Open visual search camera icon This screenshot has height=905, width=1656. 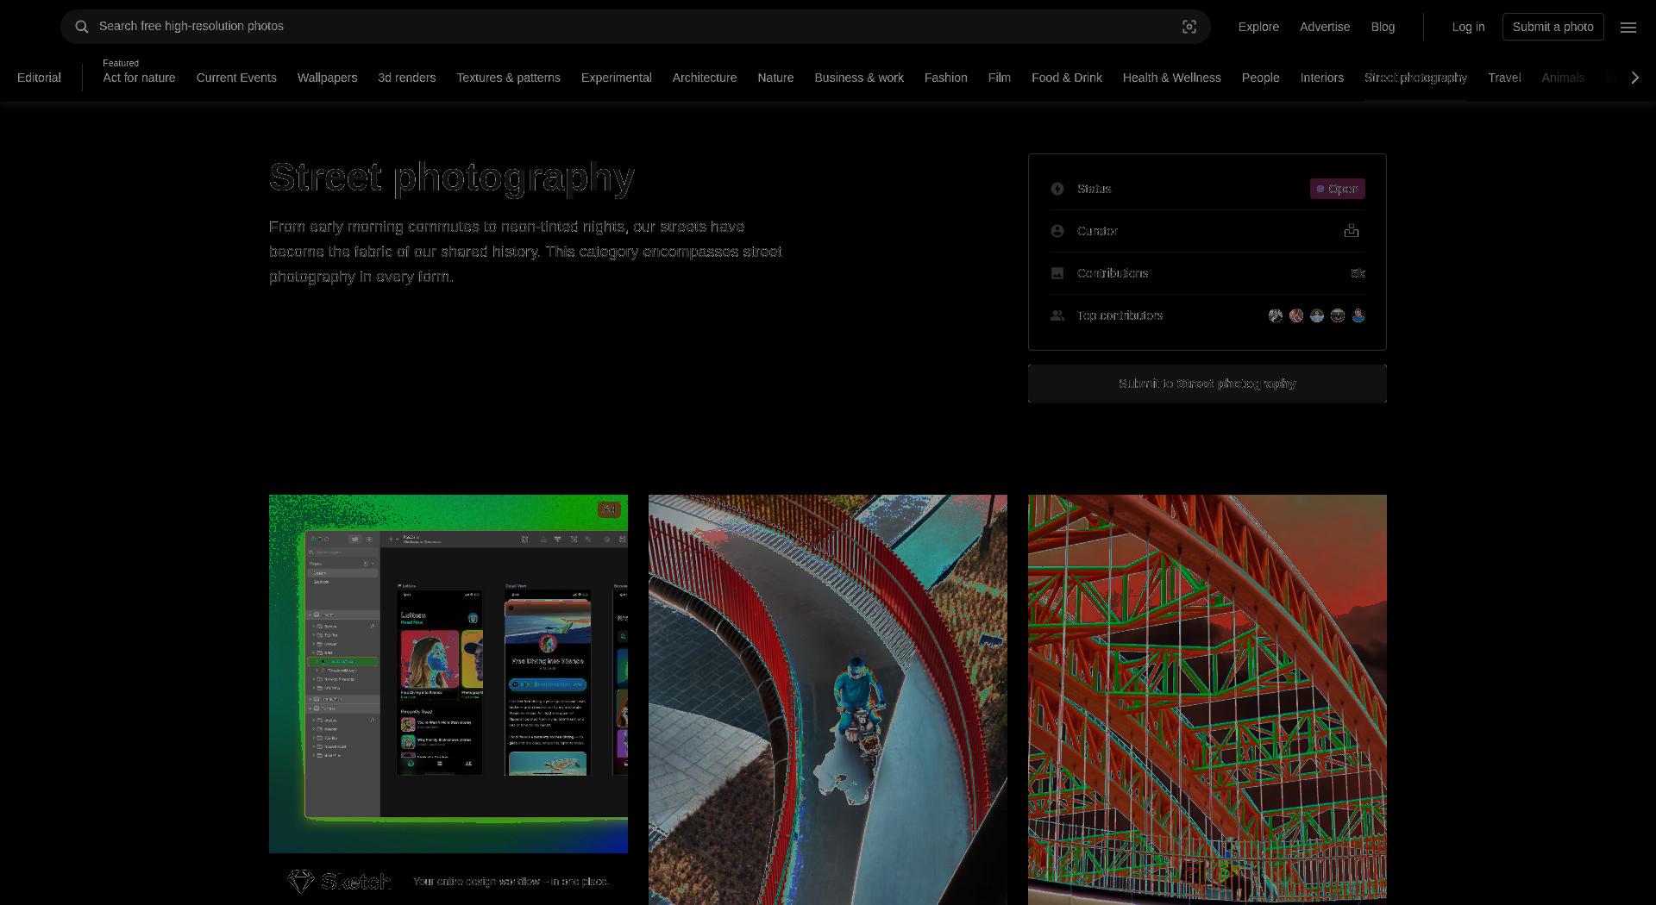point(1189,27)
